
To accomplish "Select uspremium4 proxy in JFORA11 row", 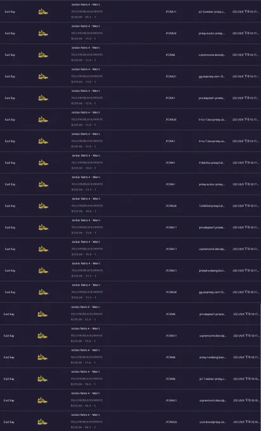I will [213, 336].
